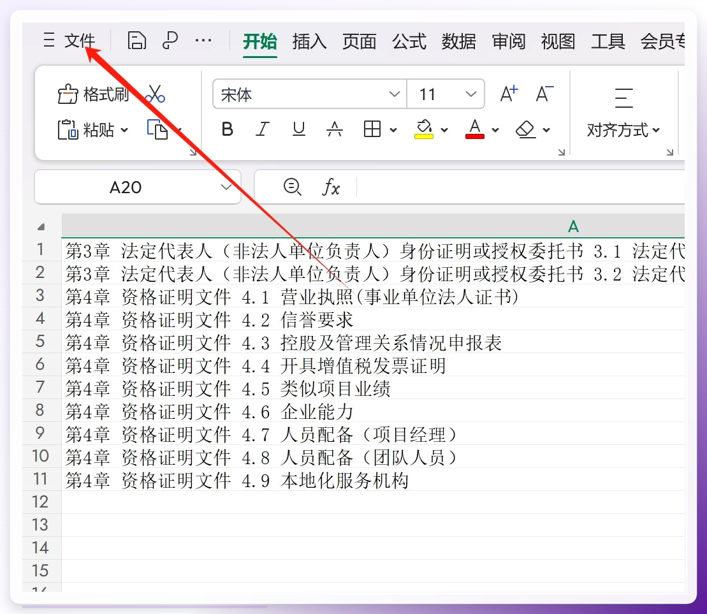Image resolution: width=707 pixels, height=614 pixels.
Task: Select cell with 4.9 本地化服务机构
Action: [374, 479]
